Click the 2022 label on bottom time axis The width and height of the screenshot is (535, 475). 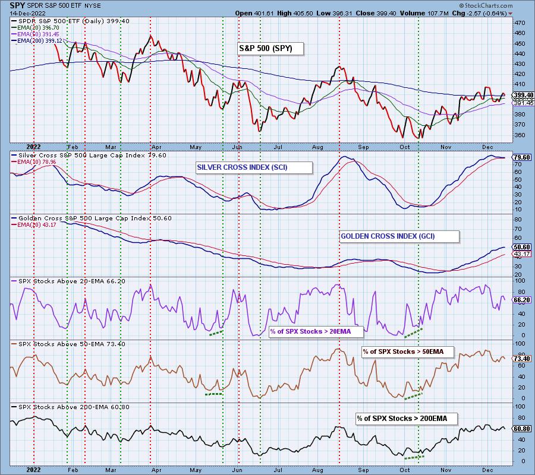33,470
